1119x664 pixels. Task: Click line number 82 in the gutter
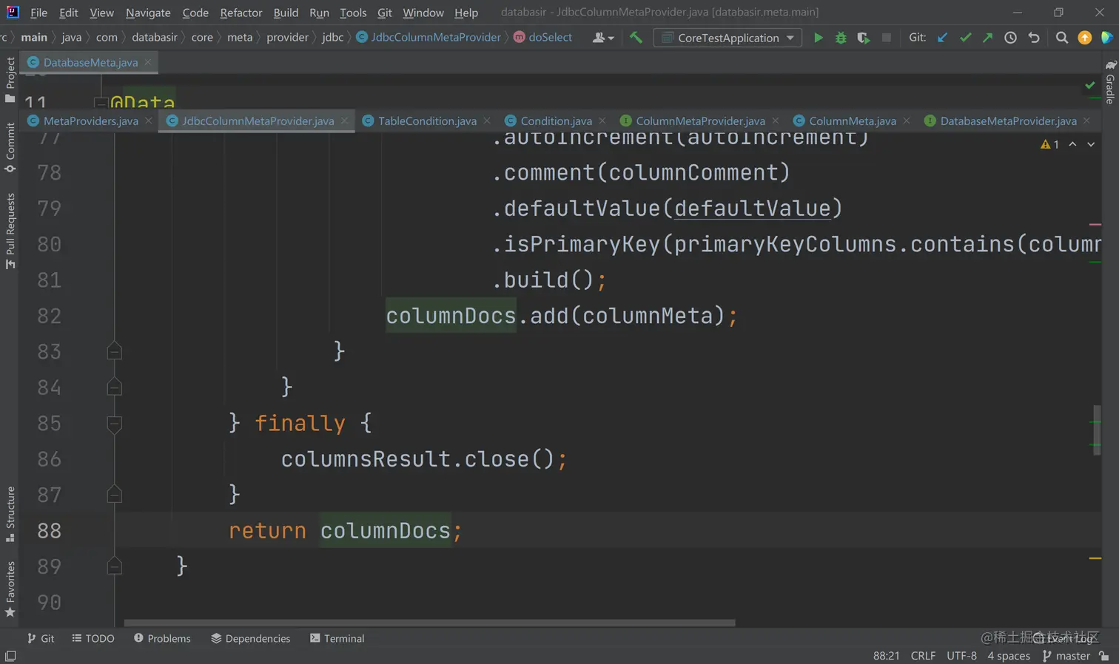(x=49, y=316)
